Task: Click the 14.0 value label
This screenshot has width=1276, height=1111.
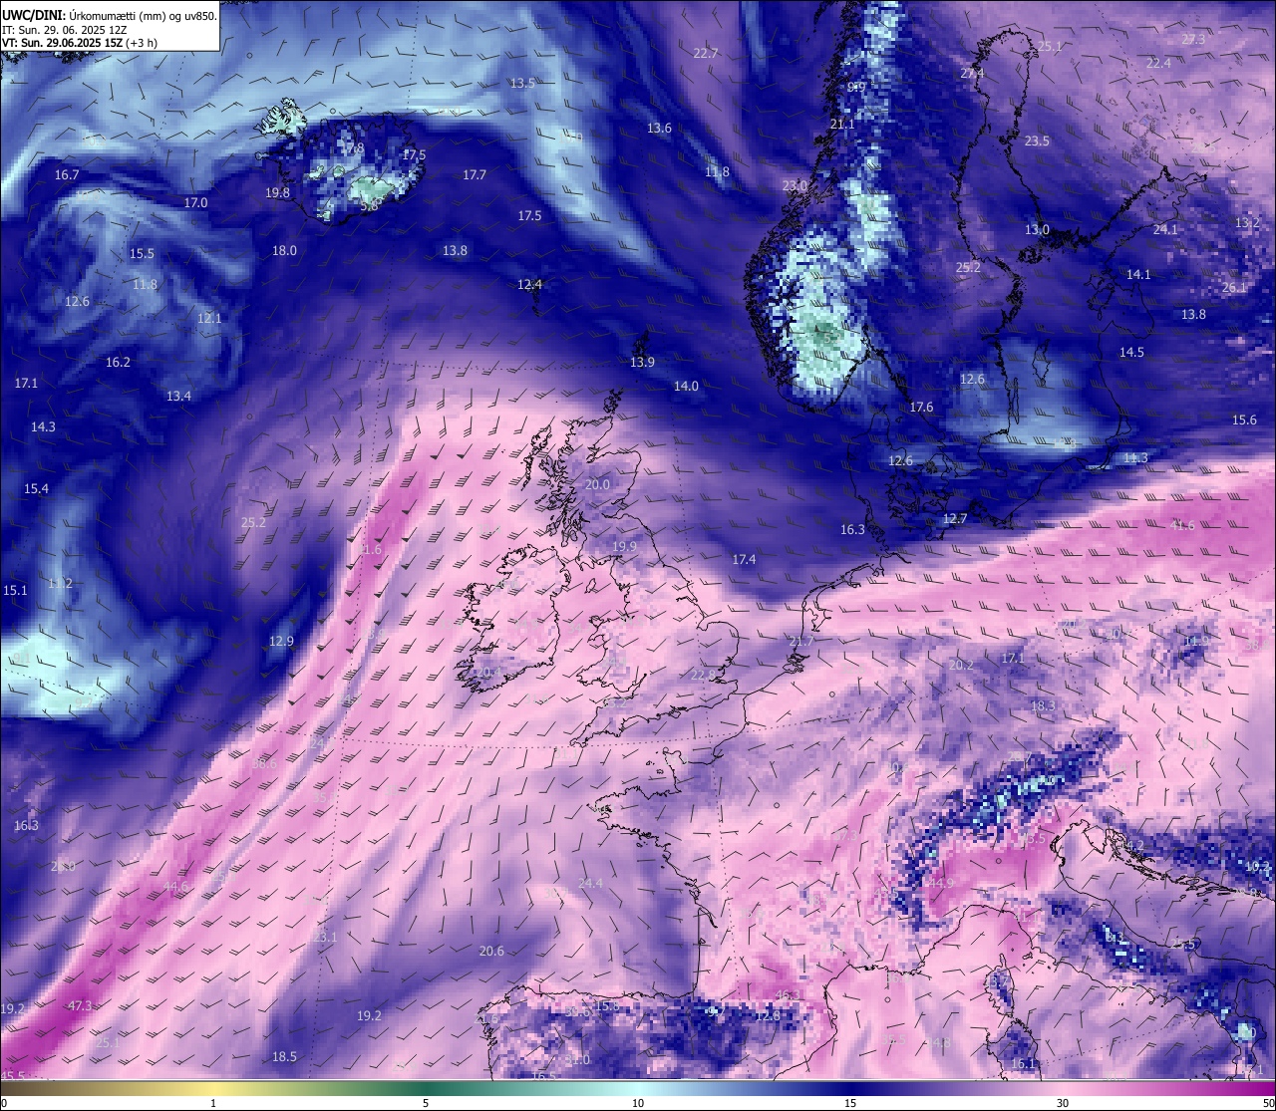Action: 686,387
